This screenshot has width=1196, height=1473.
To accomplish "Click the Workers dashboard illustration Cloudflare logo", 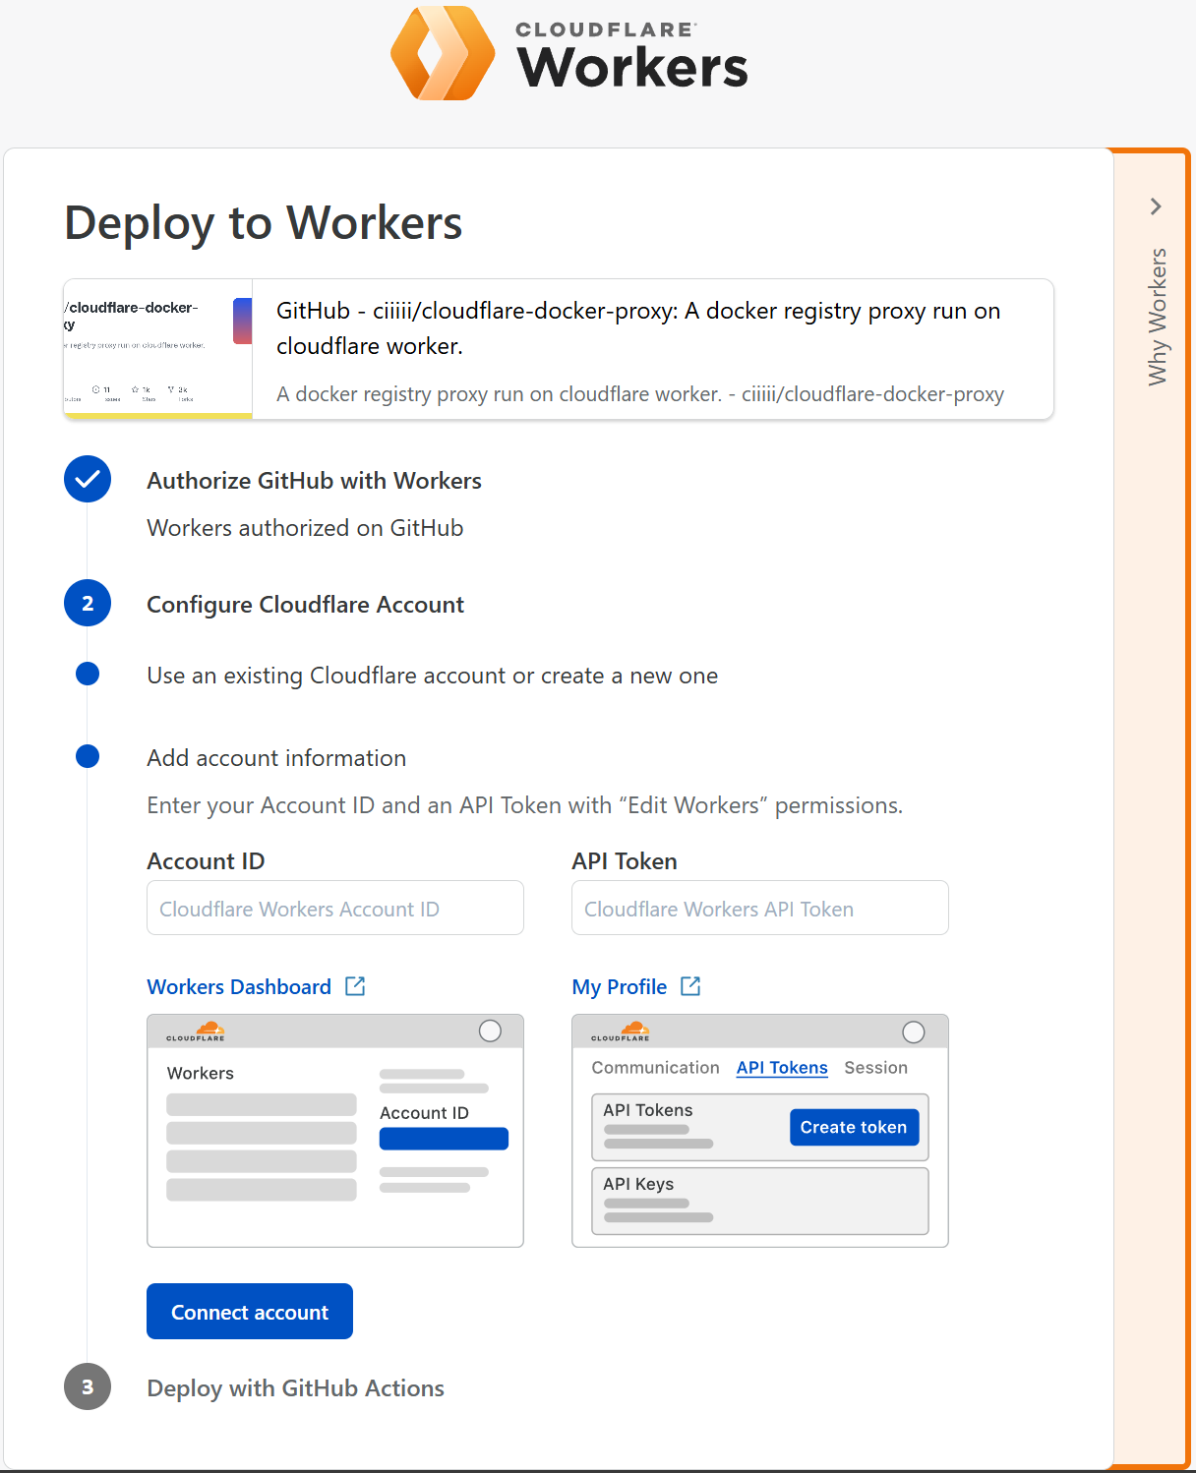I will point(195,1031).
